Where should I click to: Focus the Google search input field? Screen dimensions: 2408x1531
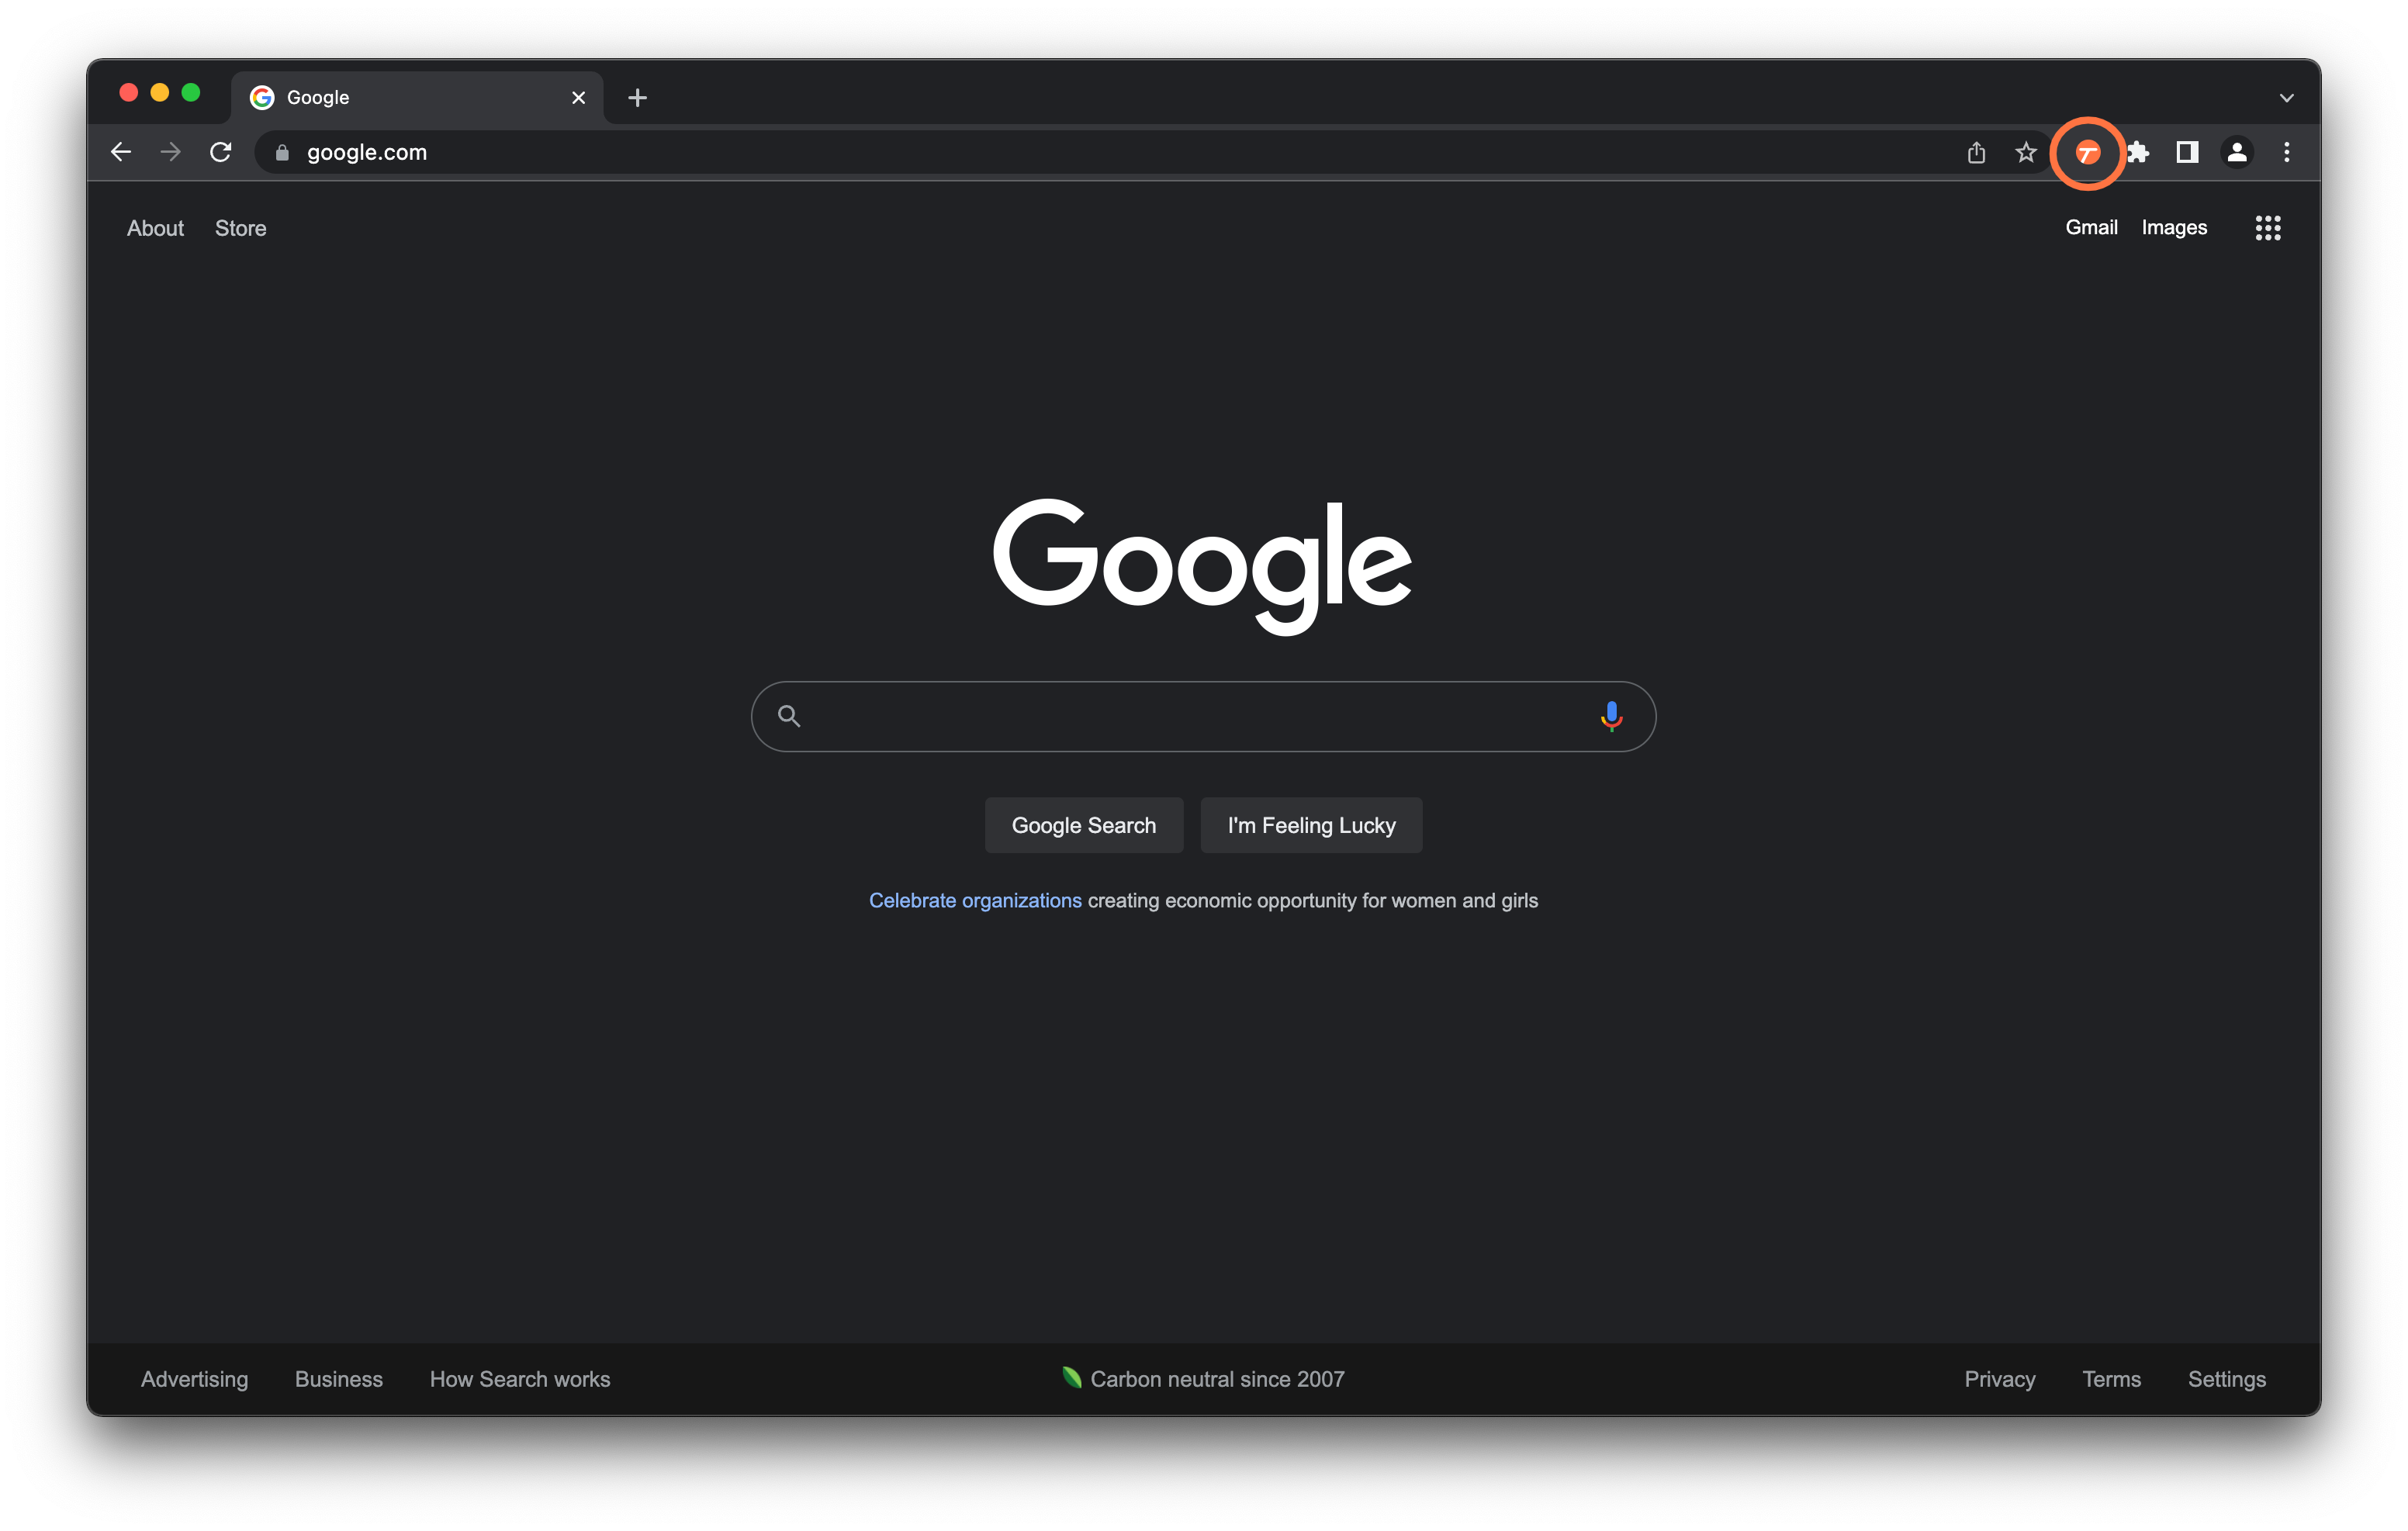[x=1203, y=716]
